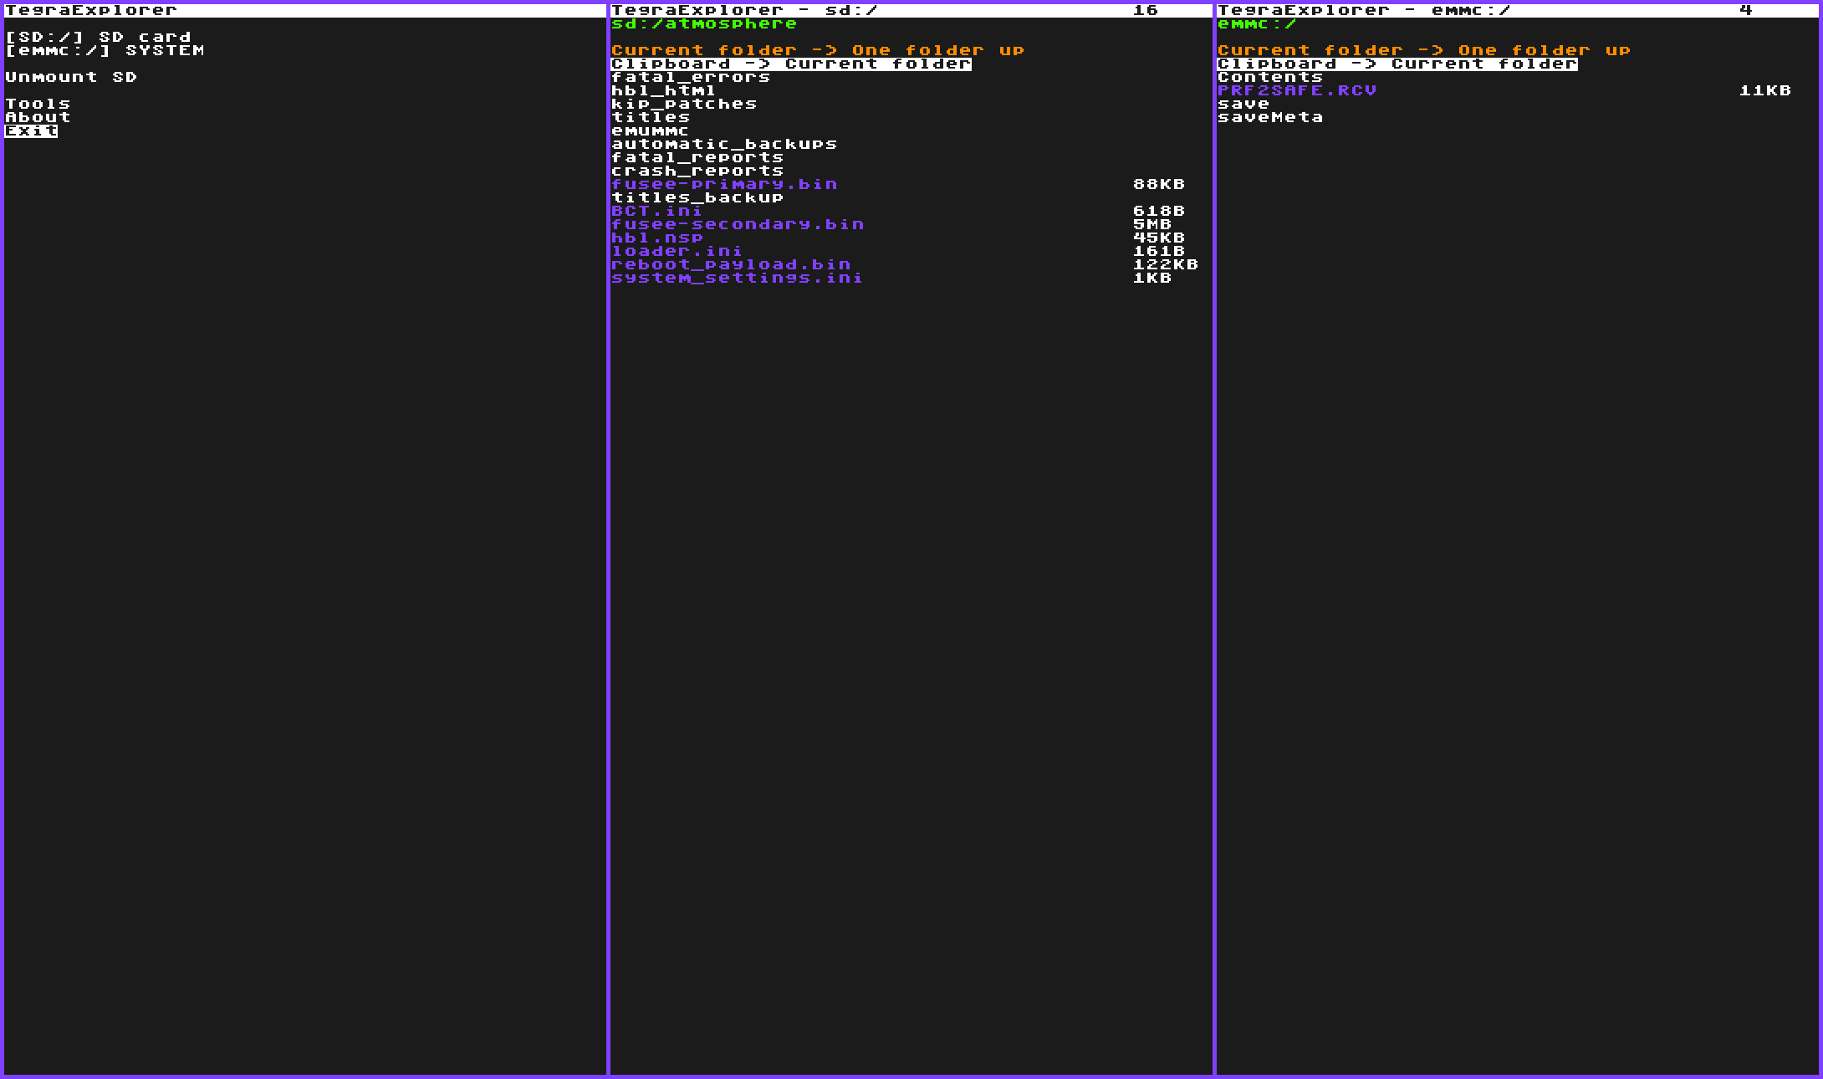The height and width of the screenshot is (1079, 1823).
Task: Go one folder up in emmc panel
Action: click(x=1422, y=50)
